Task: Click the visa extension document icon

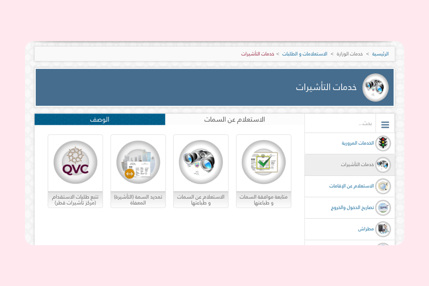Action: pyautogui.click(x=138, y=162)
